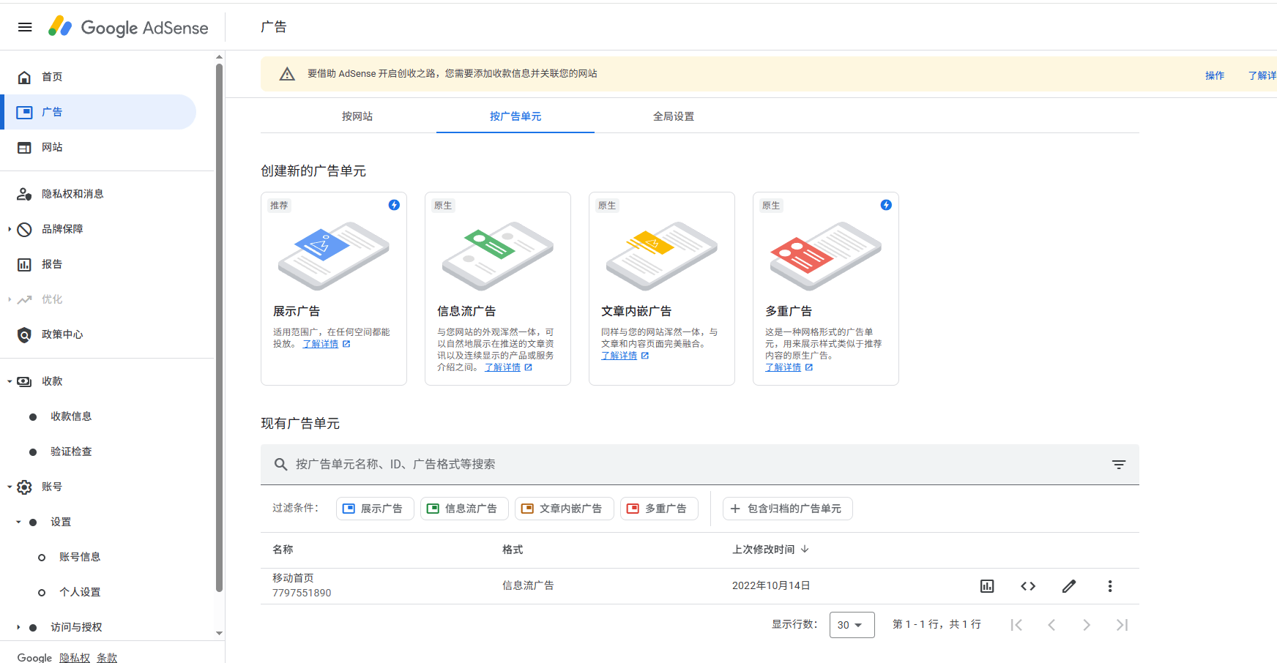Click the AMP lightning icon on 多重广告 card
The height and width of the screenshot is (663, 1277).
(x=886, y=205)
